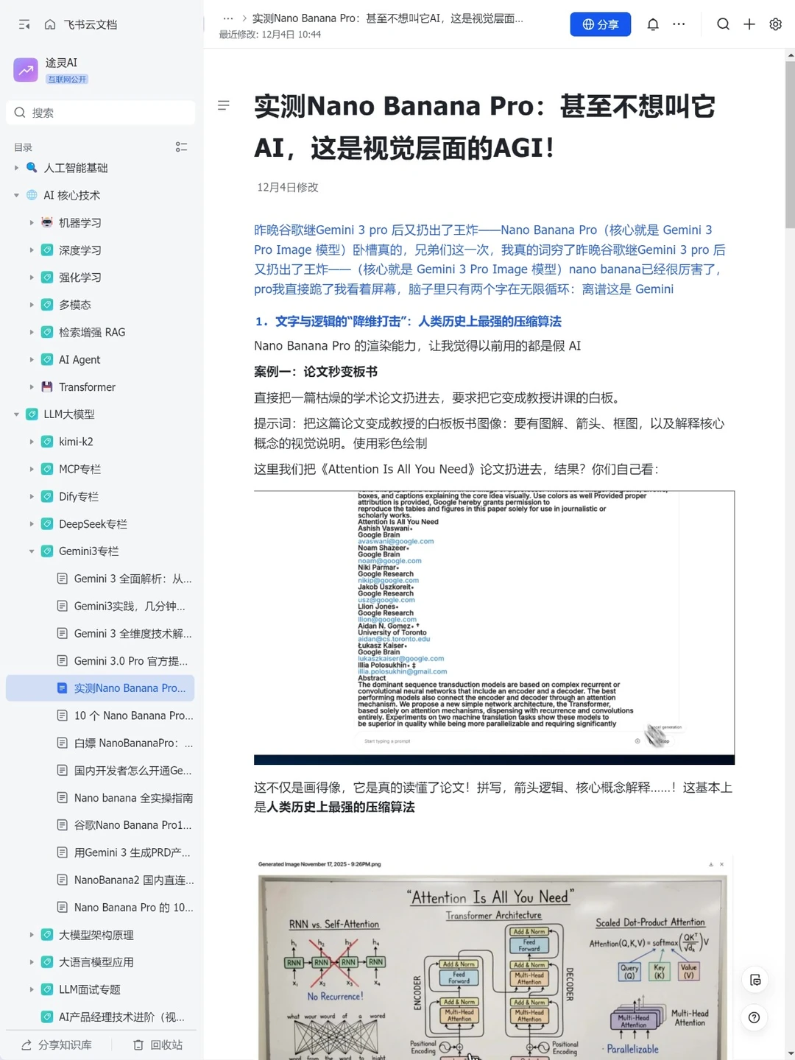Toggle the document outline icon beside the title
The image size is (795, 1060).
point(224,105)
